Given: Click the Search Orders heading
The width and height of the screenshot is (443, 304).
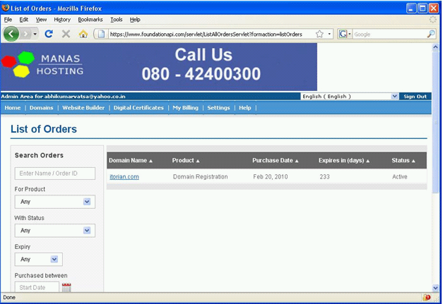Looking at the screenshot, I should 39,155.
